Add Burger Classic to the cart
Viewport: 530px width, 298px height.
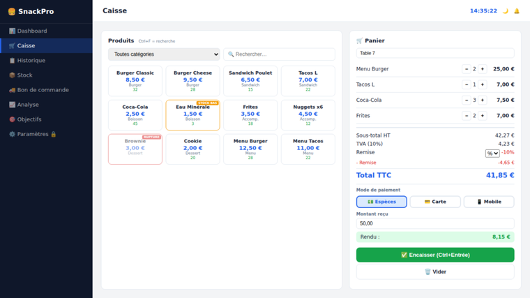(x=135, y=81)
